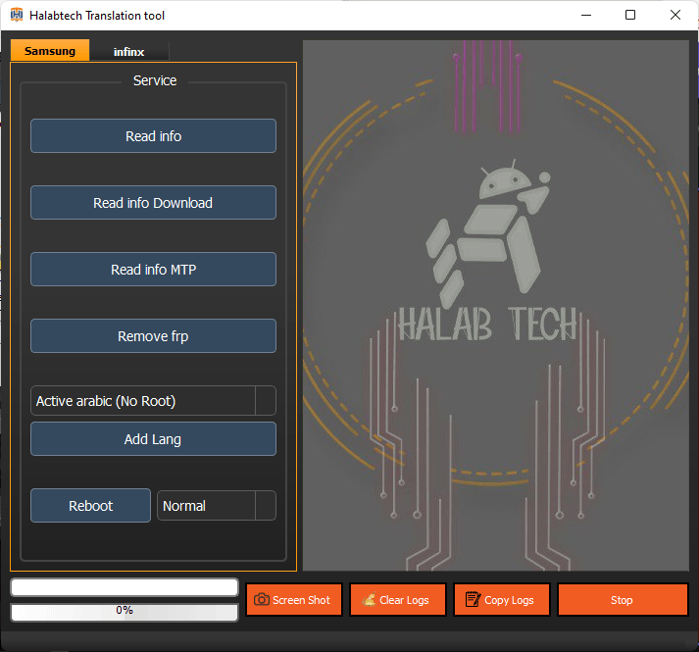This screenshot has height=652, width=699.
Task: Click the Halabtech app icon in title bar
Action: coord(17,16)
